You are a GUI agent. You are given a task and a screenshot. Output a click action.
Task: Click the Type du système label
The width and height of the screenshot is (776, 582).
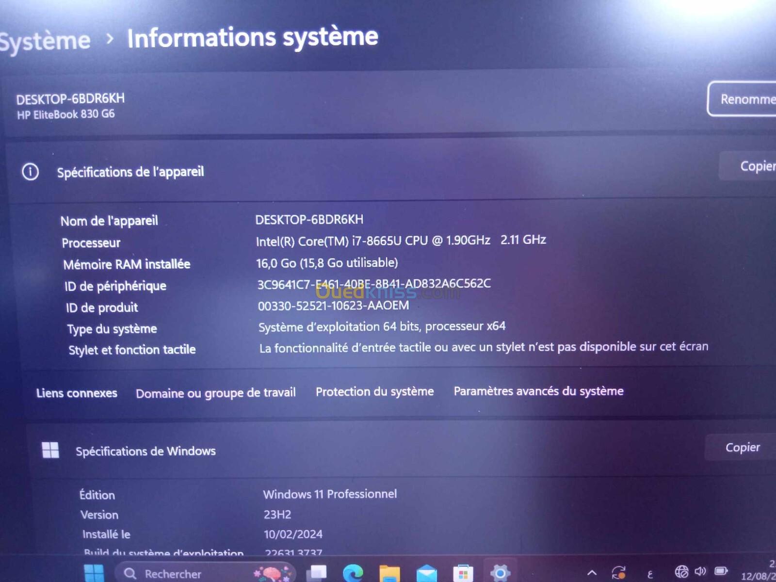click(x=112, y=329)
